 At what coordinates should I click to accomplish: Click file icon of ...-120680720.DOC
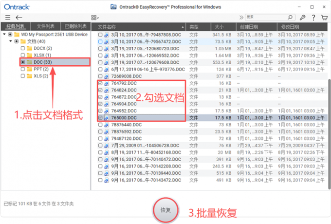point(107,49)
